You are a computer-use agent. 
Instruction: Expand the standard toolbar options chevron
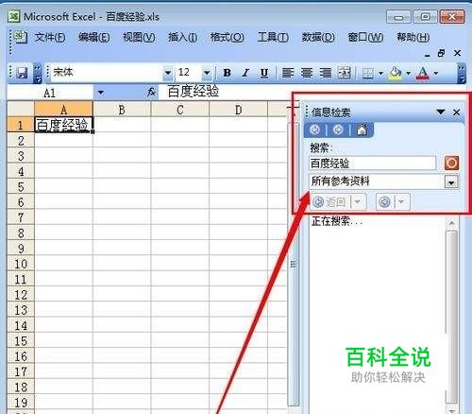pyautogui.click(x=38, y=74)
